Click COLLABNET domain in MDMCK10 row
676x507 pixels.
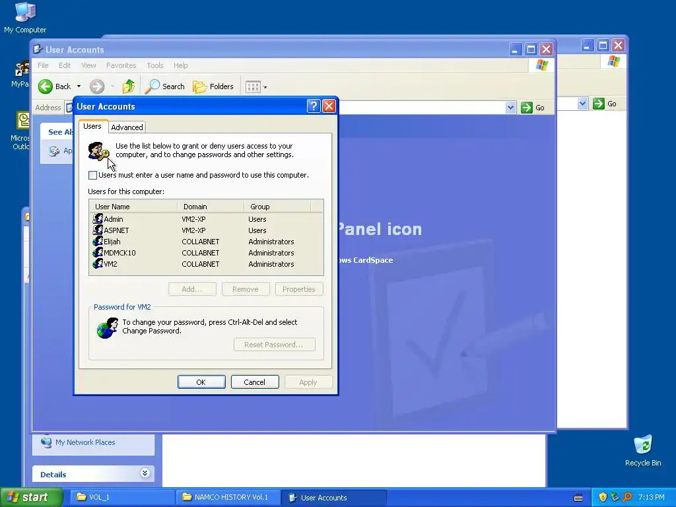point(201,253)
